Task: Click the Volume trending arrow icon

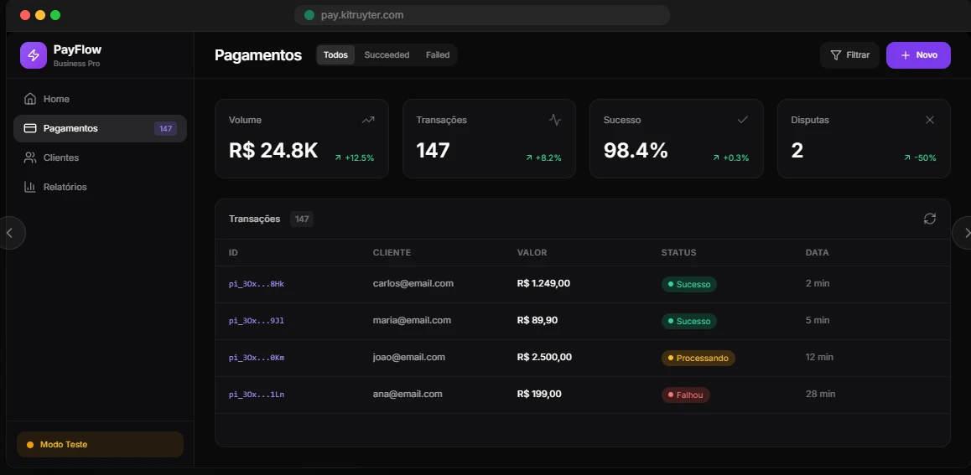Action: coord(368,120)
